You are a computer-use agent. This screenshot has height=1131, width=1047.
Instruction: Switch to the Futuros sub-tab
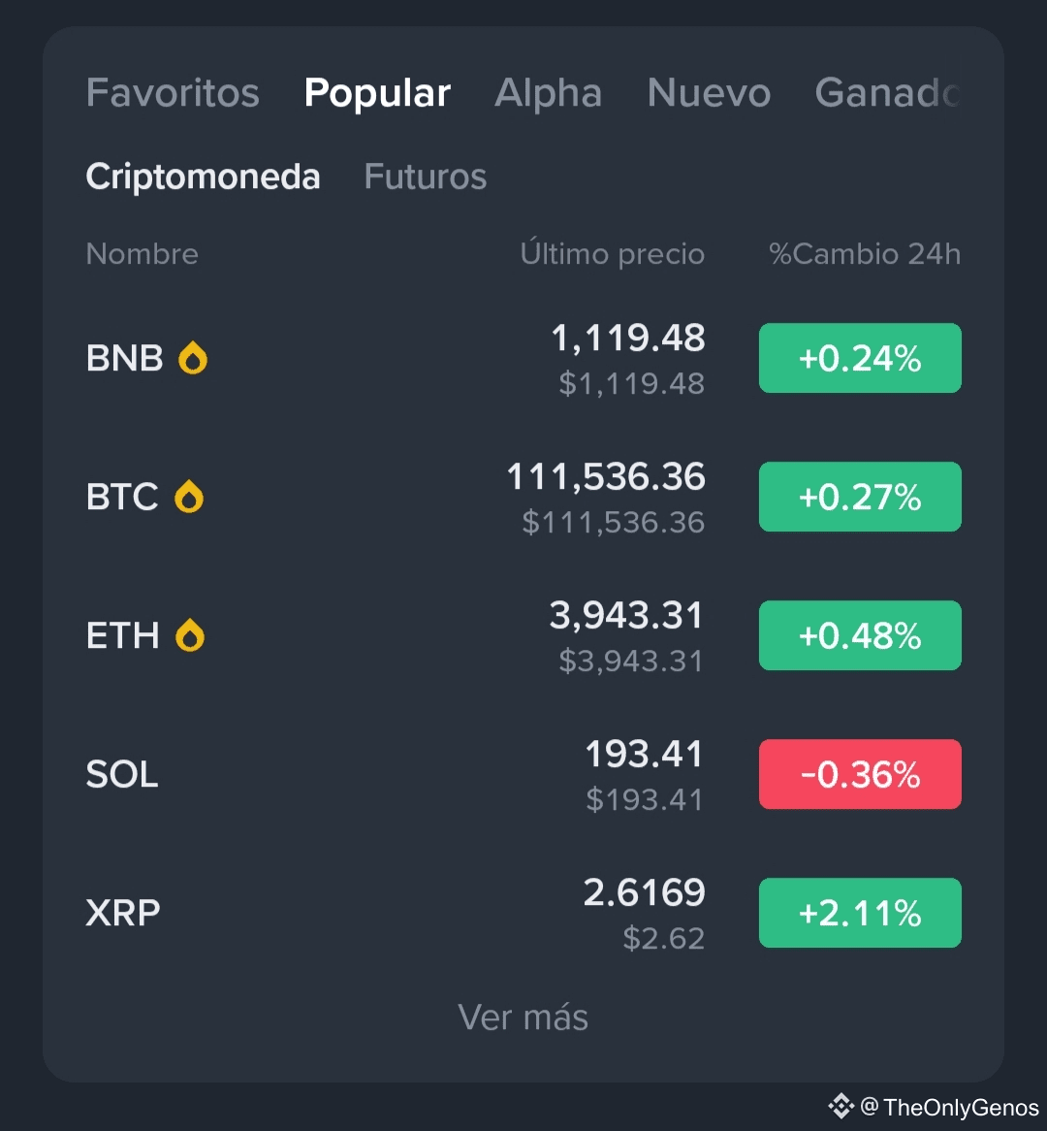pyautogui.click(x=426, y=177)
